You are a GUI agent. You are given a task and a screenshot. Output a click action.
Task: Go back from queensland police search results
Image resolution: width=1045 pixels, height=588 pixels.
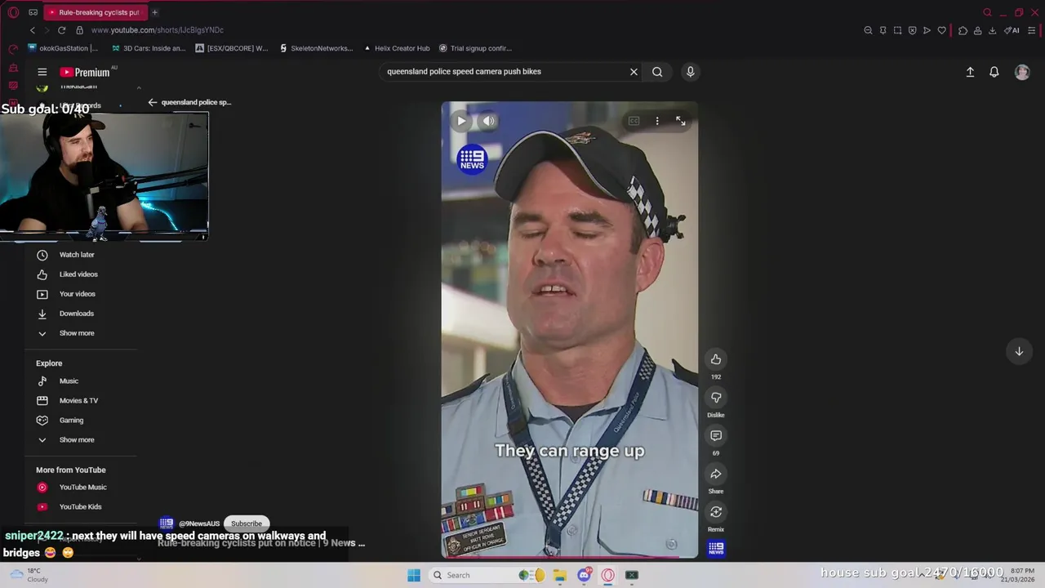pyautogui.click(x=153, y=102)
